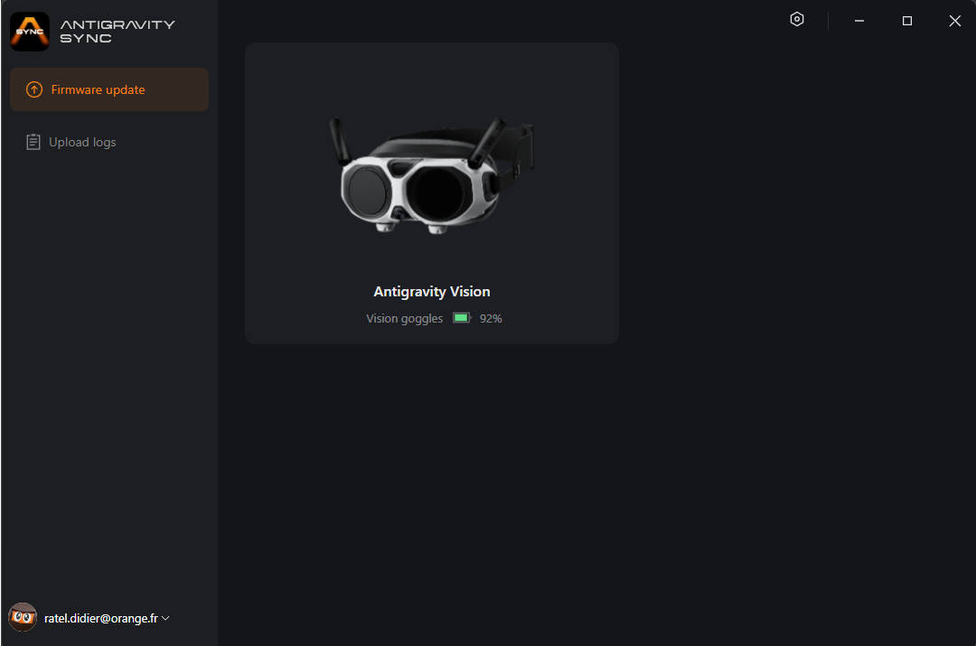Click the Antigravity Sync logo icon
976x646 pixels.
[29, 31]
